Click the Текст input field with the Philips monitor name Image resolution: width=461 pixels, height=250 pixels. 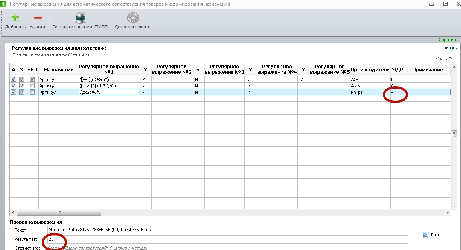coord(228,230)
